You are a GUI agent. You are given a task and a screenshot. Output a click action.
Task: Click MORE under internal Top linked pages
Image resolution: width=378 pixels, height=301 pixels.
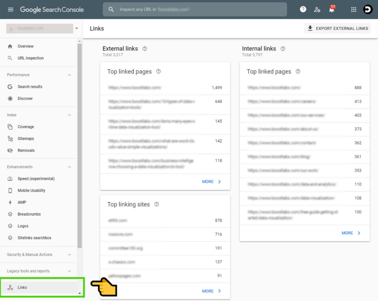[x=351, y=233]
